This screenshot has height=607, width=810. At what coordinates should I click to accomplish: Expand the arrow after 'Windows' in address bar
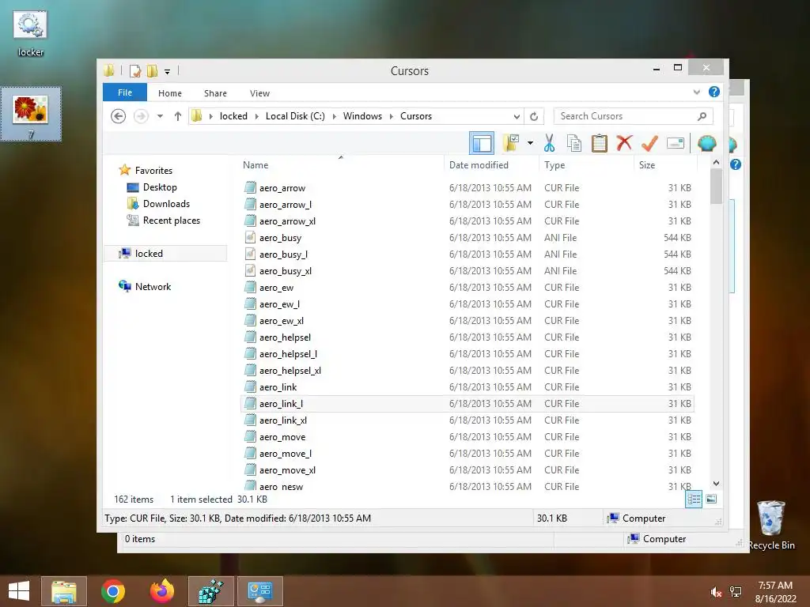391,116
